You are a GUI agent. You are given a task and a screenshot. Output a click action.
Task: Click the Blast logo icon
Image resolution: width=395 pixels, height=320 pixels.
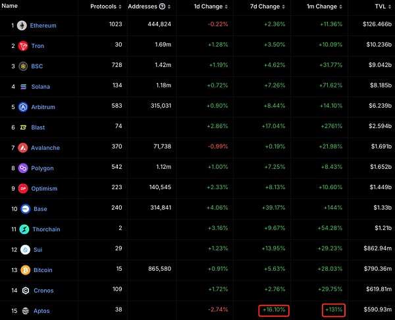(23, 127)
